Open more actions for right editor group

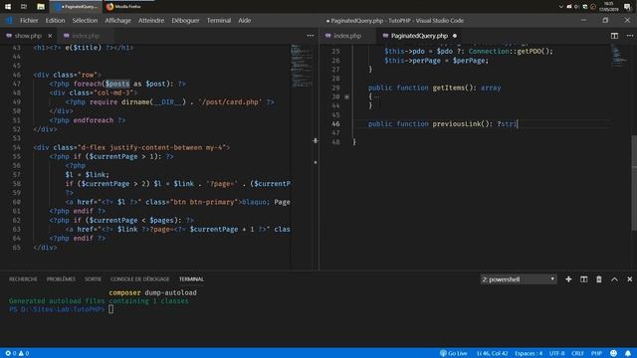coord(630,36)
